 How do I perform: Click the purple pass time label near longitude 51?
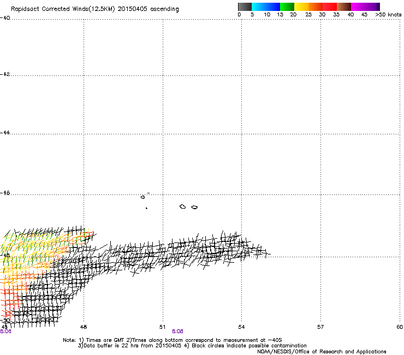[177, 332]
